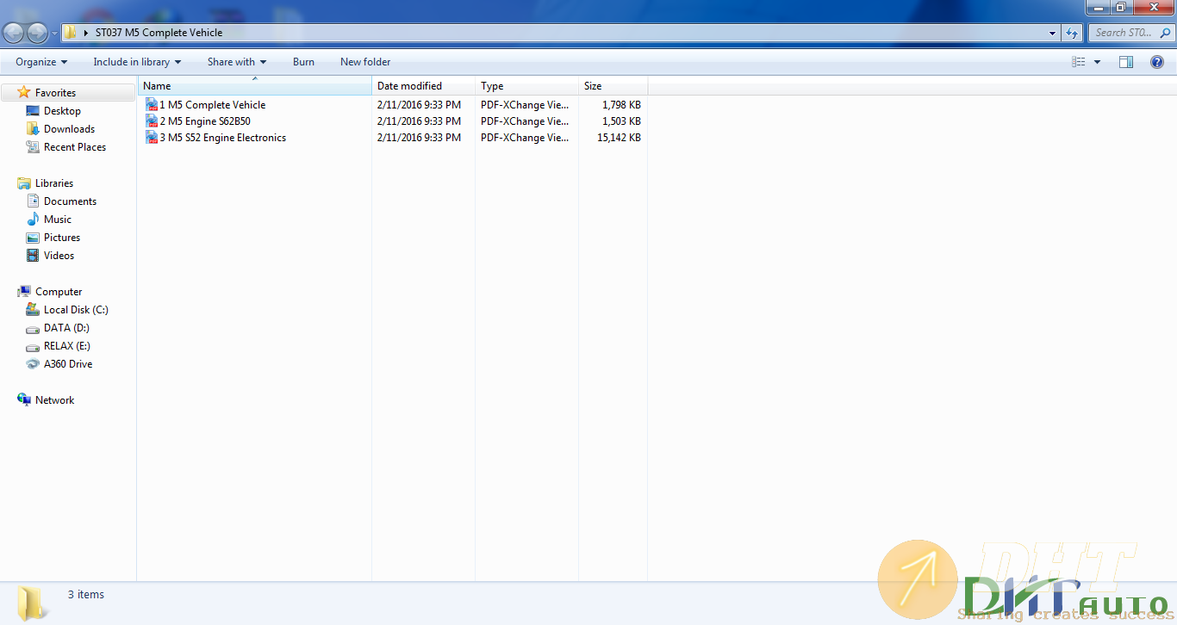Viewport: 1177px width, 625px height.
Task: Click the search magnifier icon
Action: (1165, 33)
